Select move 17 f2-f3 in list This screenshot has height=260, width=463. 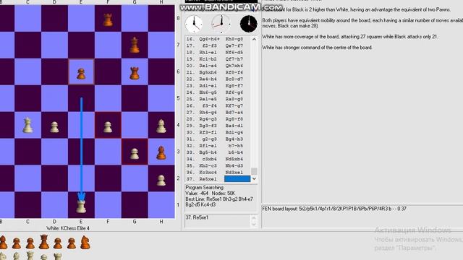[x=209, y=45]
